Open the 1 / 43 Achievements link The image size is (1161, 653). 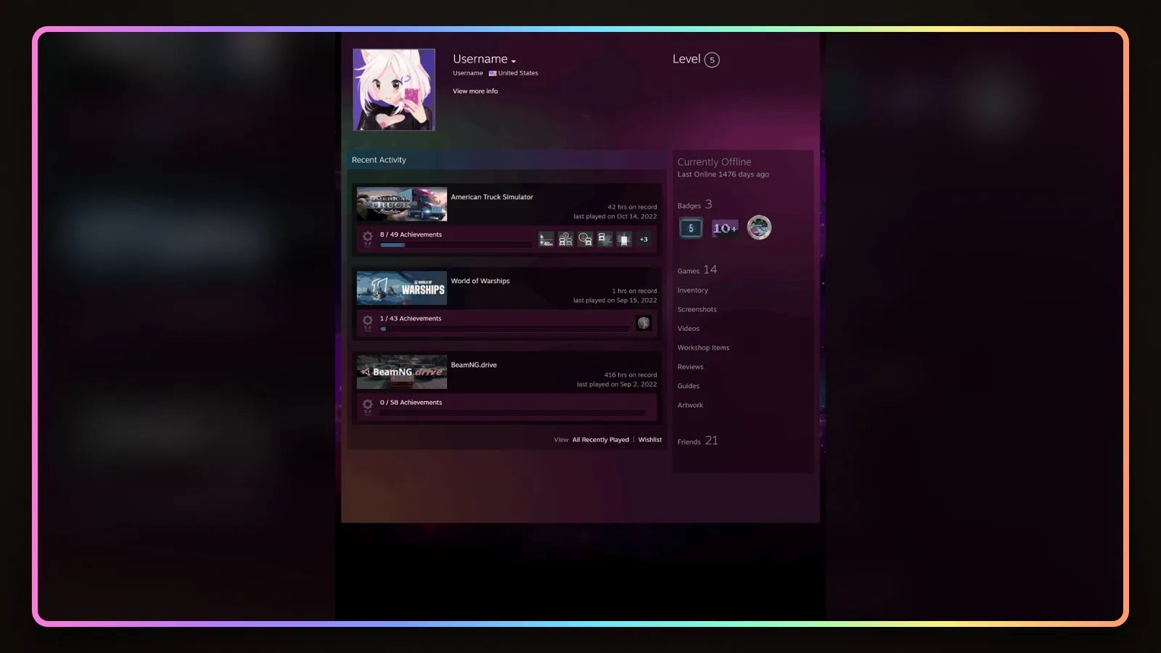point(411,319)
